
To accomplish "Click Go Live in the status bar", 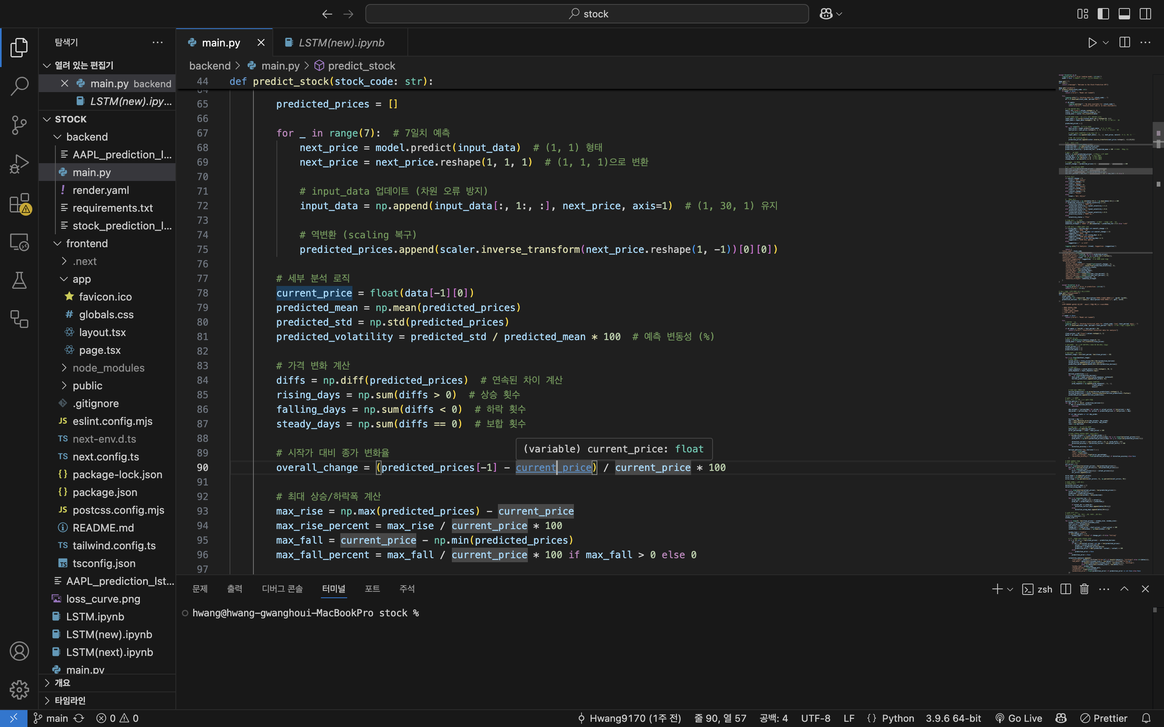I will 1019,718.
